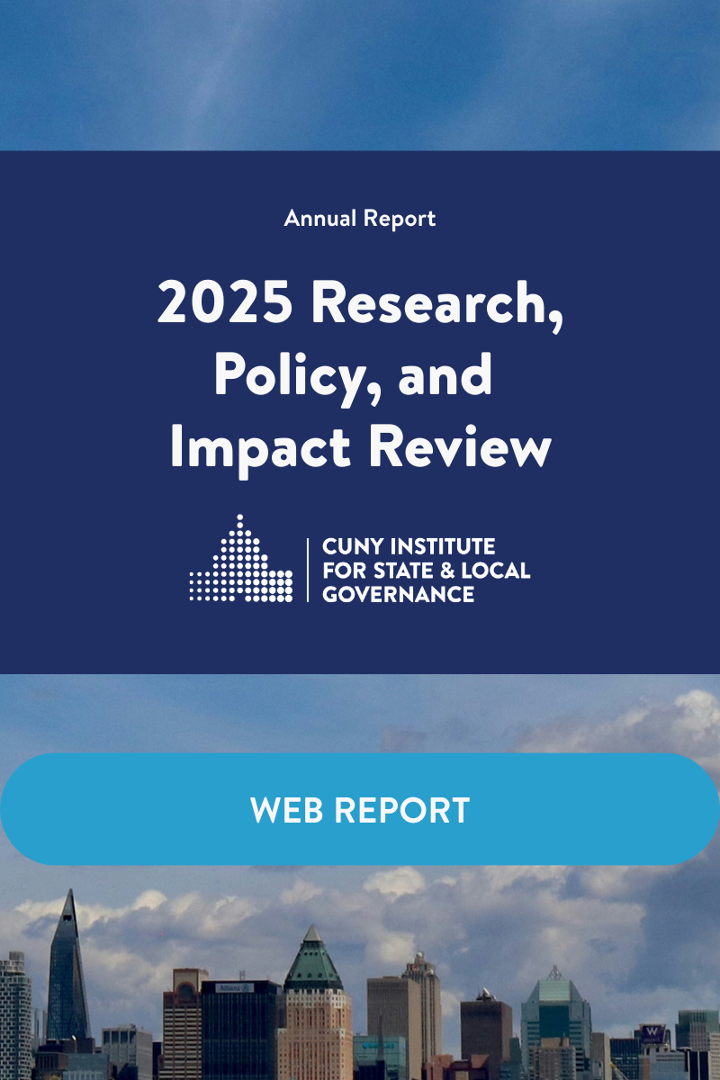720x1080 pixels.
Task: Select the 2025 Research title heading
Action: coord(360,308)
